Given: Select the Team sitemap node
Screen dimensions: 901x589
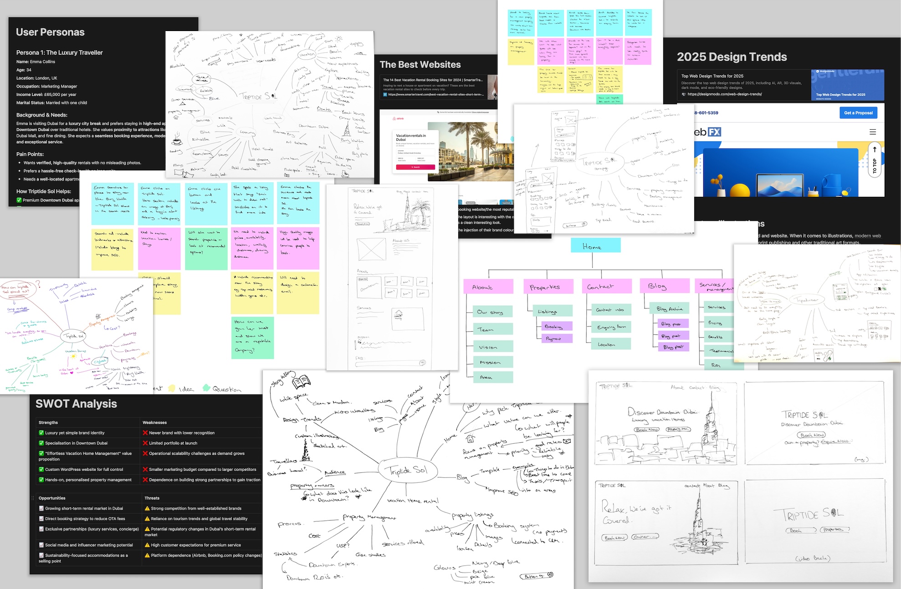Looking at the screenshot, I should click(x=492, y=329).
